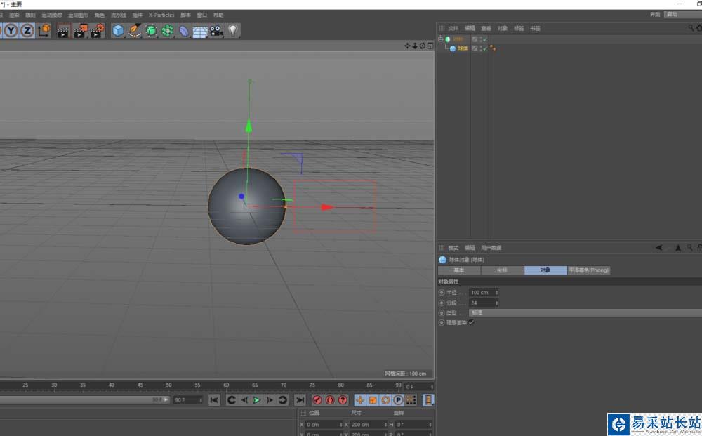Click the coordinate system cube icon

(44, 30)
